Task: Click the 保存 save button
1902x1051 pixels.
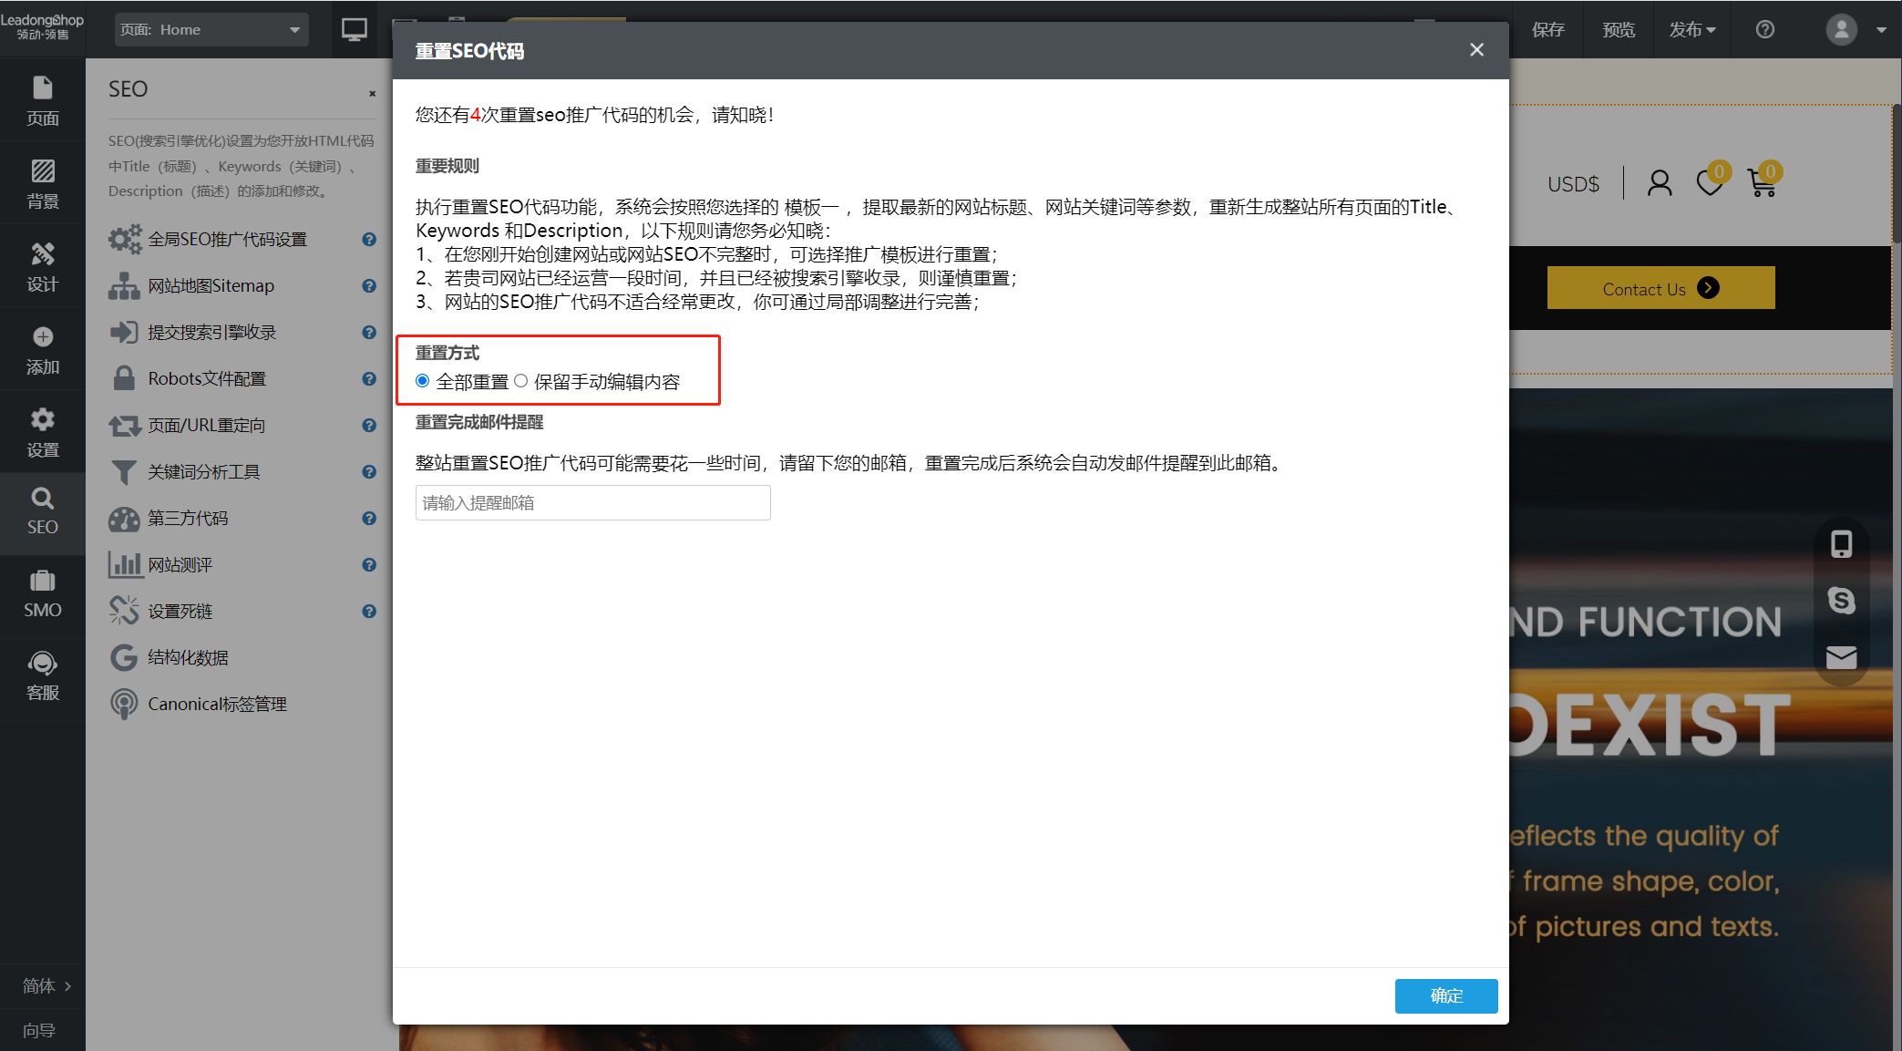Action: pyautogui.click(x=1547, y=29)
